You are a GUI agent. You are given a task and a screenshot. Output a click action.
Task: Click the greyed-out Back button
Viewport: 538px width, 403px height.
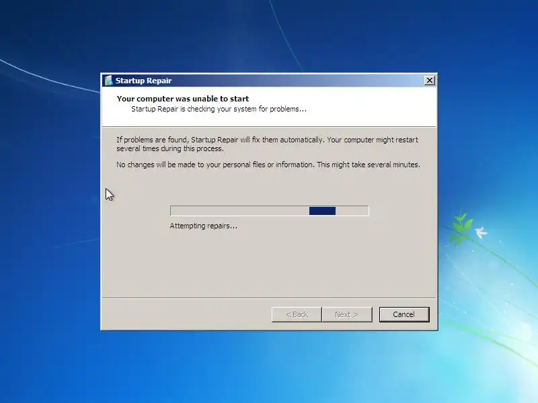(x=297, y=314)
